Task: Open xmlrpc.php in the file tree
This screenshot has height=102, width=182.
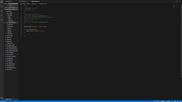Action: tap(9, 69)
